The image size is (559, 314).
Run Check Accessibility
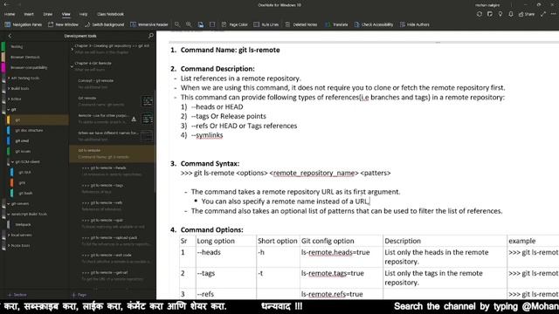pyautogui.click(x=374, y=24)
